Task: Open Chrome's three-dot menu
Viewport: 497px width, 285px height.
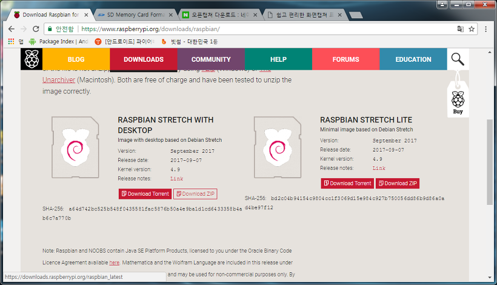Action: point(485,29)
